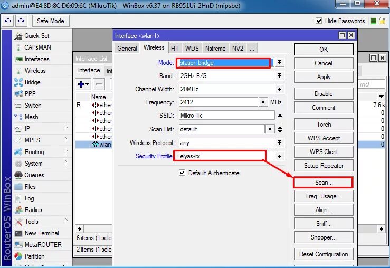Screen dimensions: 390x268
Task: Open the Band dropdown arrow
Action: [279, 75]
